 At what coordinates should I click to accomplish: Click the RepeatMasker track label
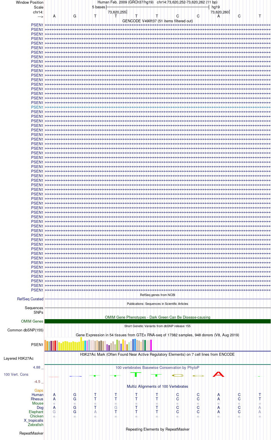pos(31,433)
